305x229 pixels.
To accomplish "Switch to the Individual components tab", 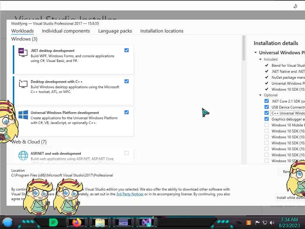I will [x=66, y=31].
